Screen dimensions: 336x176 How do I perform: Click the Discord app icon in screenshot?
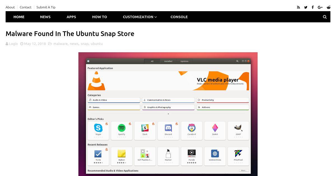point(168,128)
